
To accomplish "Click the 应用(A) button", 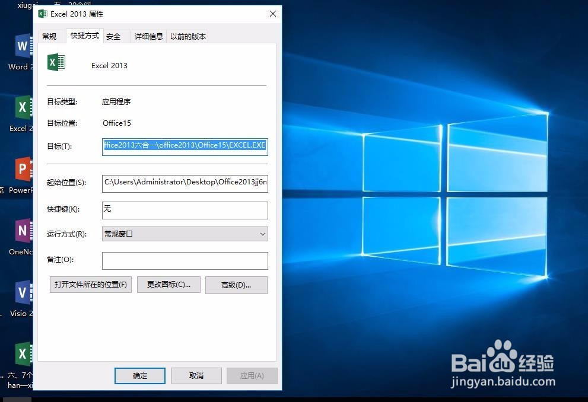I will pyautogui.click(x=252, y=375).
